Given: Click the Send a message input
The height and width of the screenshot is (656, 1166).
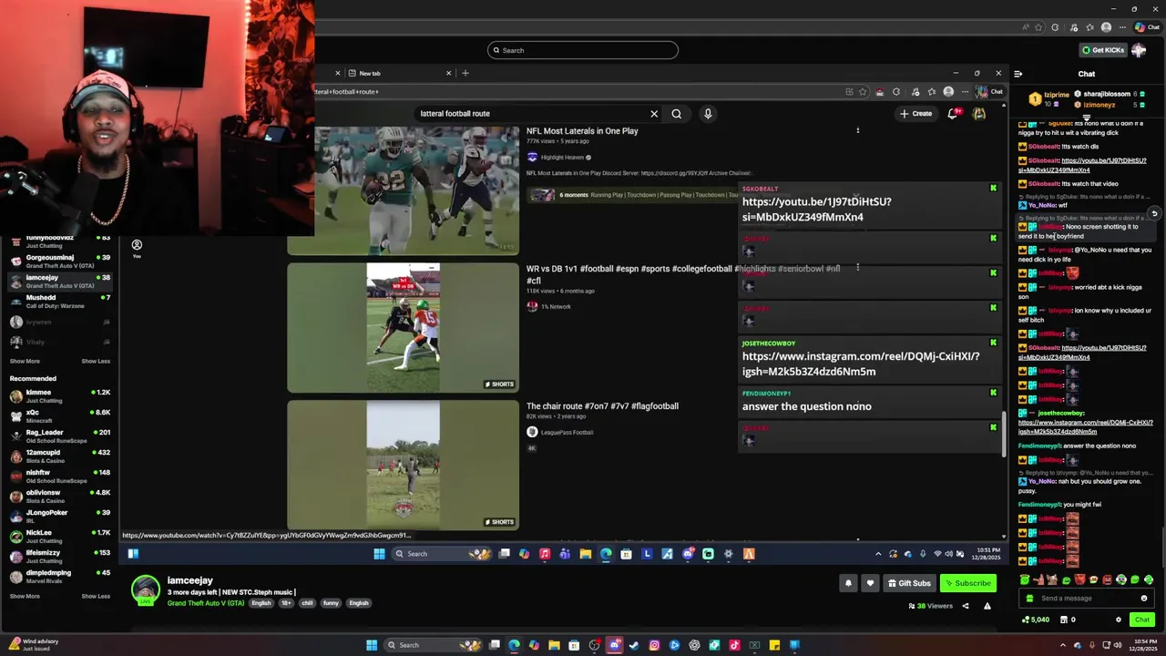Looking at the screenshot, I should [x=1087, y=599].
